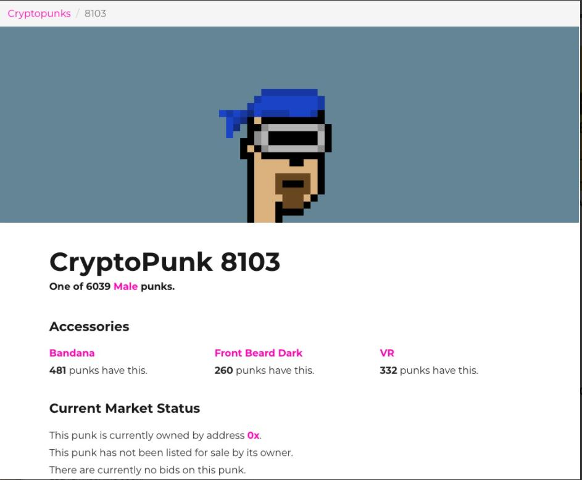Open the Cryptopunks breadcrumb link
This screenshot has width=582, height=480.
[39, 14]
